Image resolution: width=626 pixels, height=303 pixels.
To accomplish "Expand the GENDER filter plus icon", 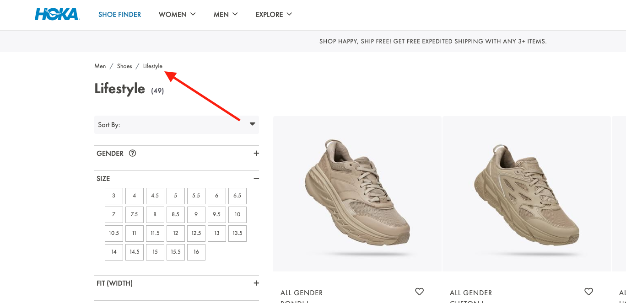I will click(256, 154).
